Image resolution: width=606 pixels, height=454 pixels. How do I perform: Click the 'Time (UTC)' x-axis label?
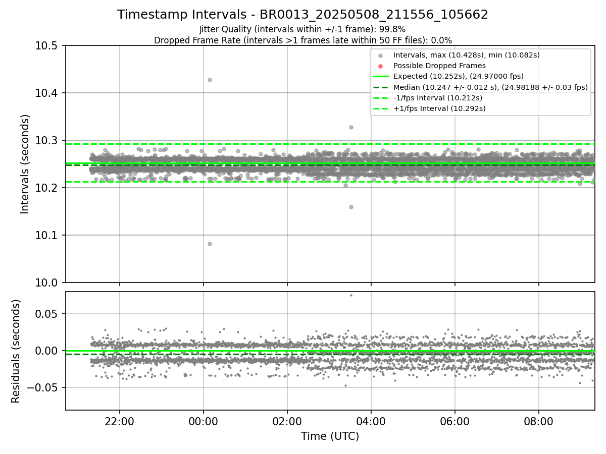coord(330,436)
